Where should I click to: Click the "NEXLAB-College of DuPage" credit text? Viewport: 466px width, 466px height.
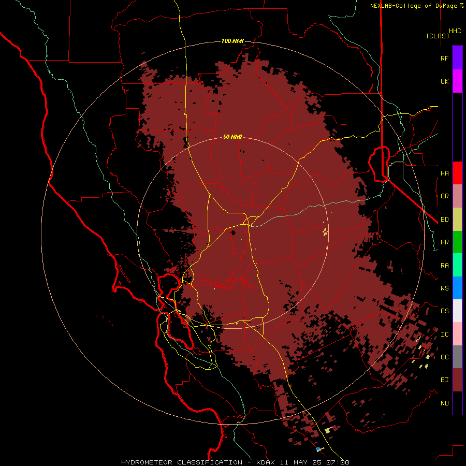point(414,6)
